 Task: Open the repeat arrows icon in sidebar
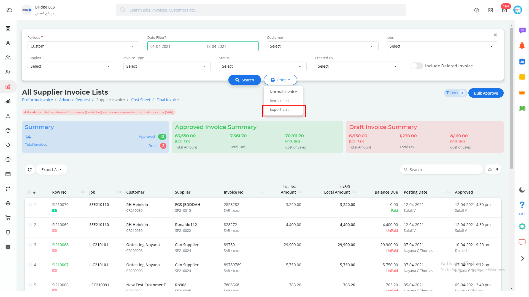tap(8, 189)
